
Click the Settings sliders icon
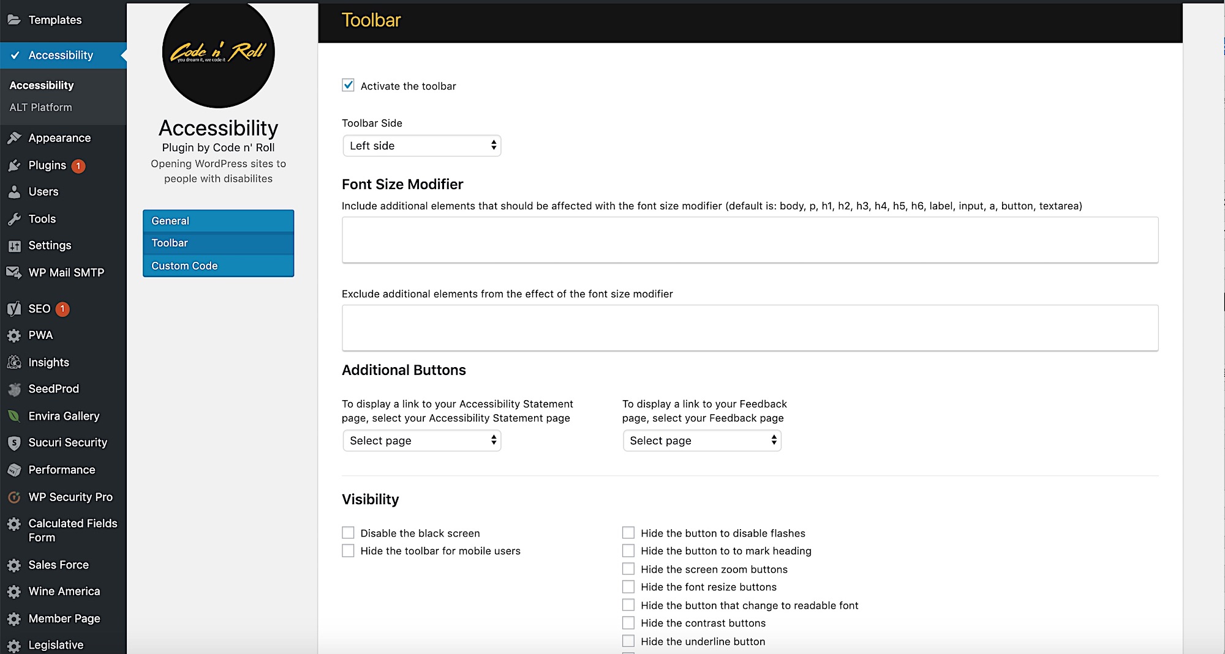click(x=14, y=246)
